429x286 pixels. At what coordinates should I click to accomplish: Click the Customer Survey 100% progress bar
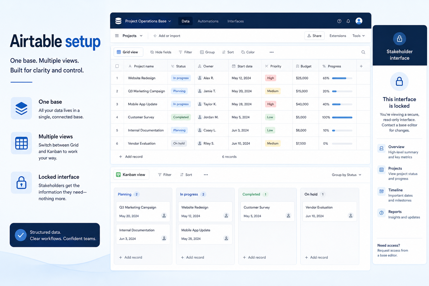(x=342, y=117)
